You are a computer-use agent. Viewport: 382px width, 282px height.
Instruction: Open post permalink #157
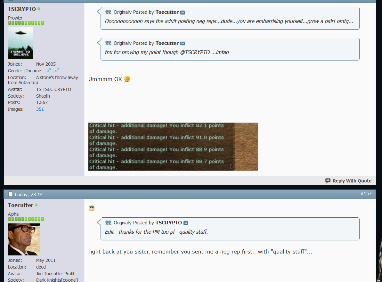366,194
